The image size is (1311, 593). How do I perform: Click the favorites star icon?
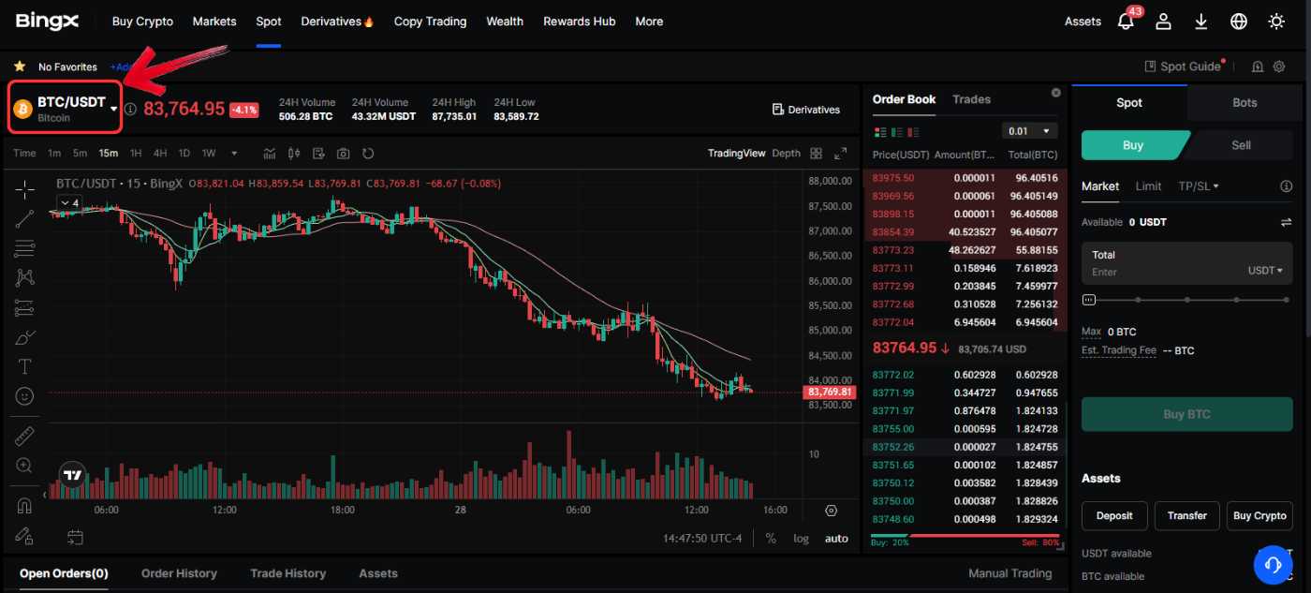click(x=19, y=67)
